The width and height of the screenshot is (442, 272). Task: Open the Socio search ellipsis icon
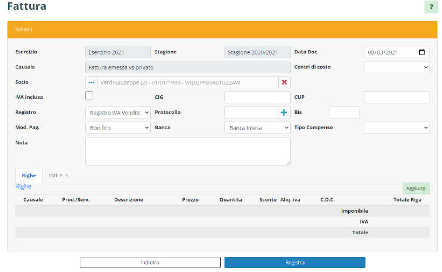91,83
